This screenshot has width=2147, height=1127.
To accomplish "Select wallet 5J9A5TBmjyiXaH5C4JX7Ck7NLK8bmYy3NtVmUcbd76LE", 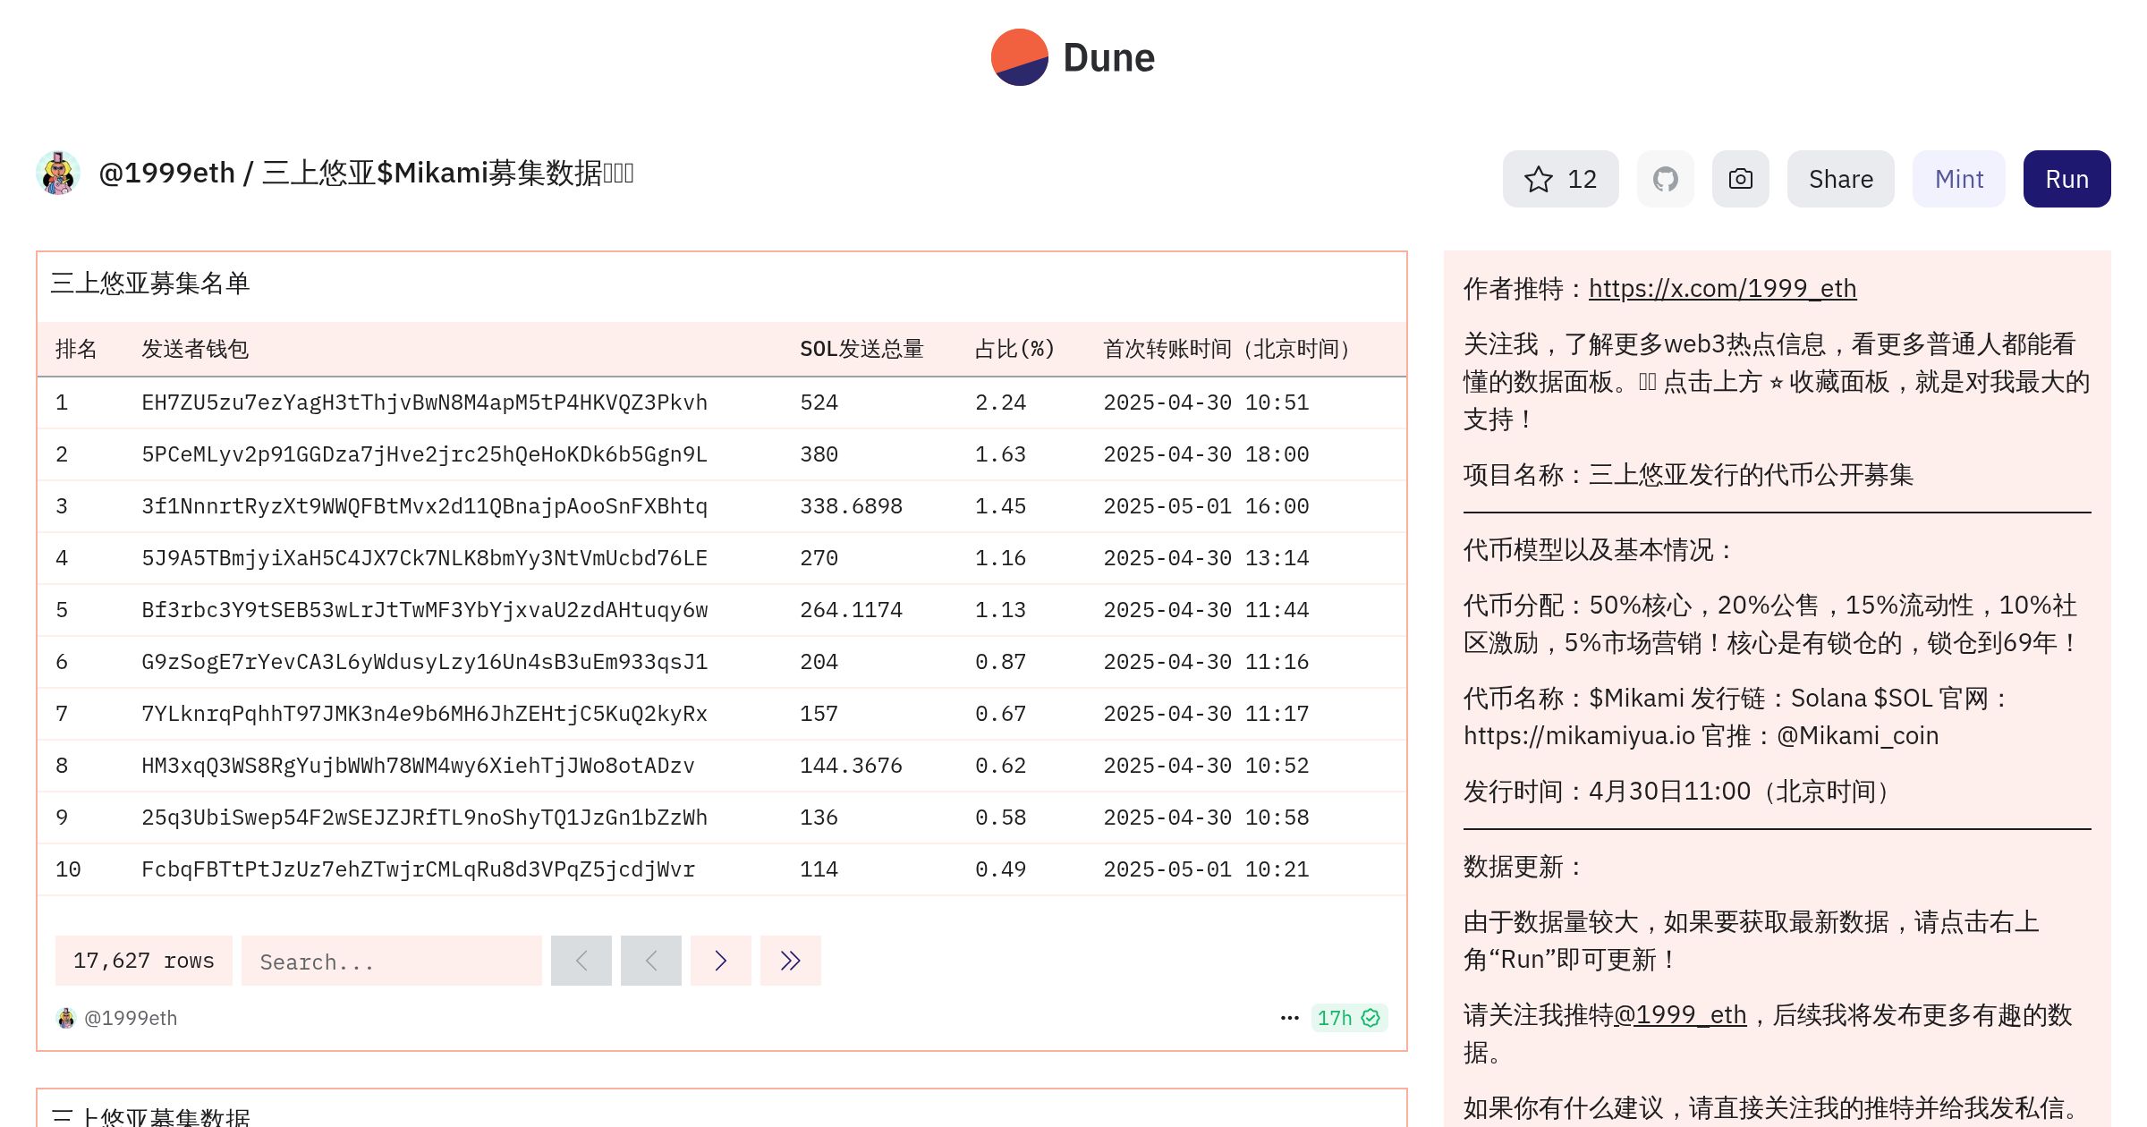I will [x=424, y=558].
